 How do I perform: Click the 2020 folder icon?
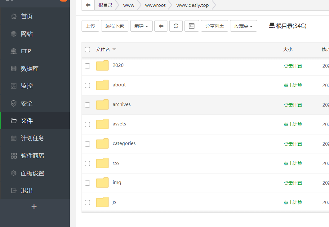[102, 65]
